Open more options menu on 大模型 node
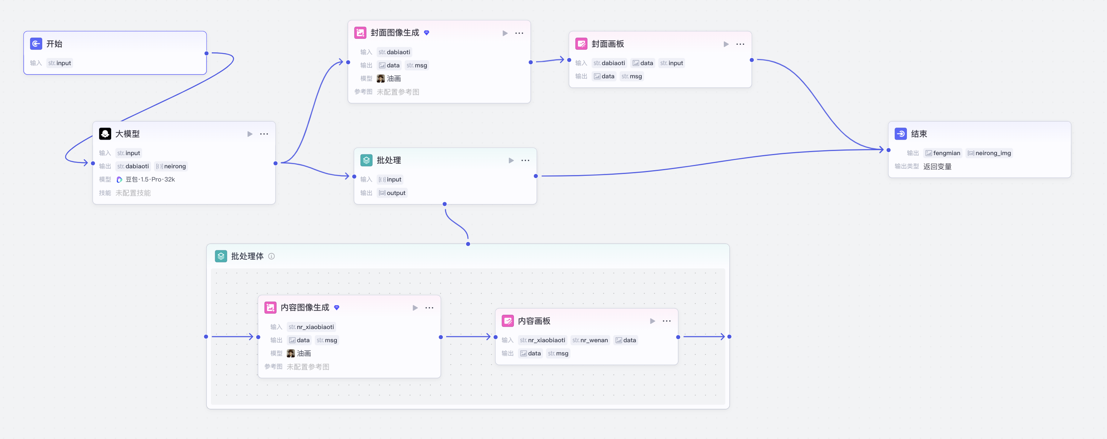 coord(264,134)
